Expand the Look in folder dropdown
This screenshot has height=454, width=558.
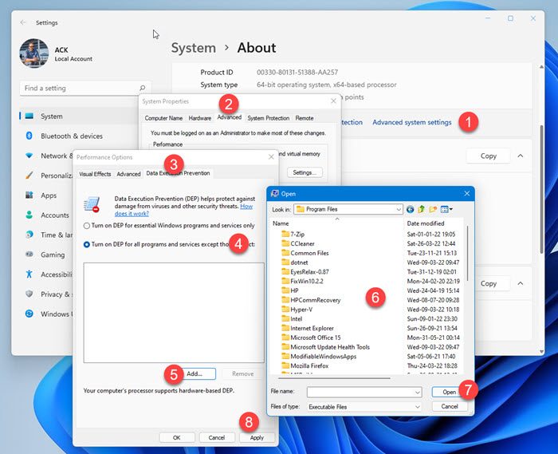398,209
